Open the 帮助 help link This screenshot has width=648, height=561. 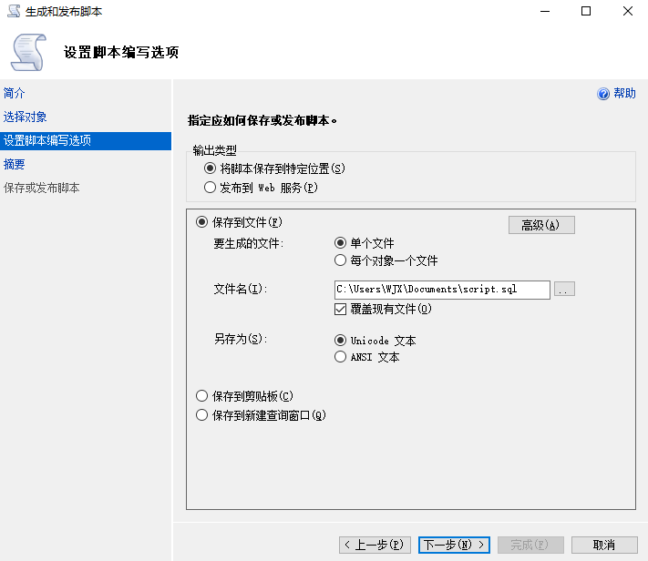[624, 94]
